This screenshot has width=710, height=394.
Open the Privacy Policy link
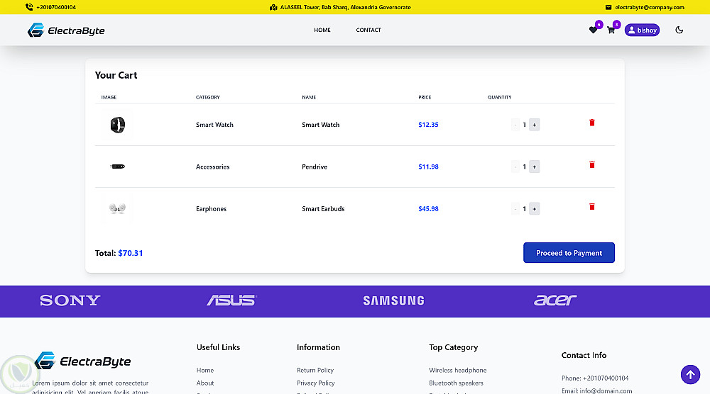[316, 383]
